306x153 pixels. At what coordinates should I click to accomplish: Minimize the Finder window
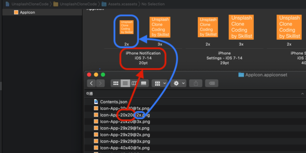(x=96, y=75)
